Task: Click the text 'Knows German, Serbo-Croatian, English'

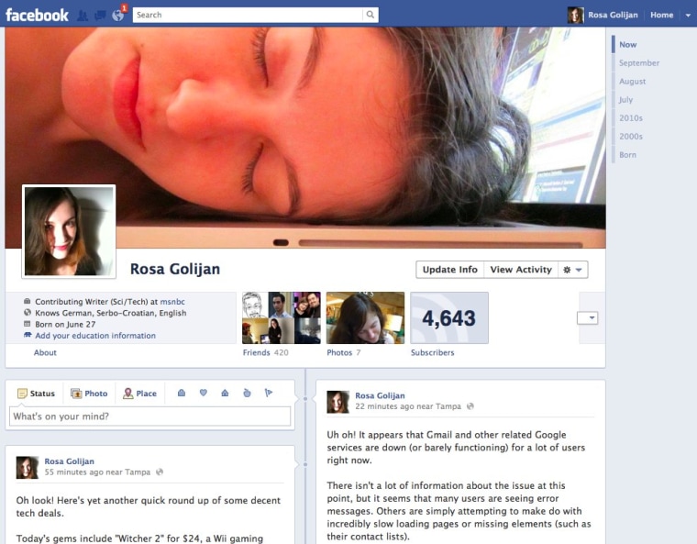Action: pos(111,313)
